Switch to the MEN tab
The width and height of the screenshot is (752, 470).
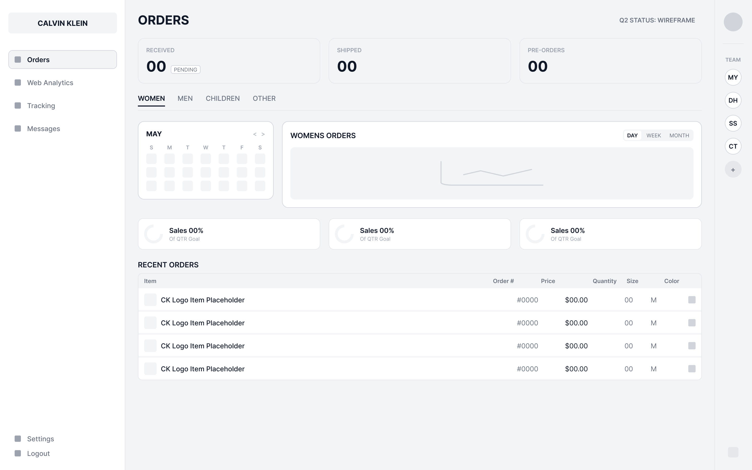[185, 98]
